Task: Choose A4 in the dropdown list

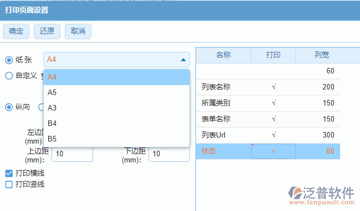Action: pos(116,77)
